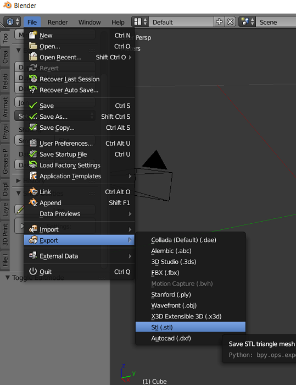This screenshot has height=385, width=296.
Task: Open the scene selector dropdown arrows
Action: [252, 22]
